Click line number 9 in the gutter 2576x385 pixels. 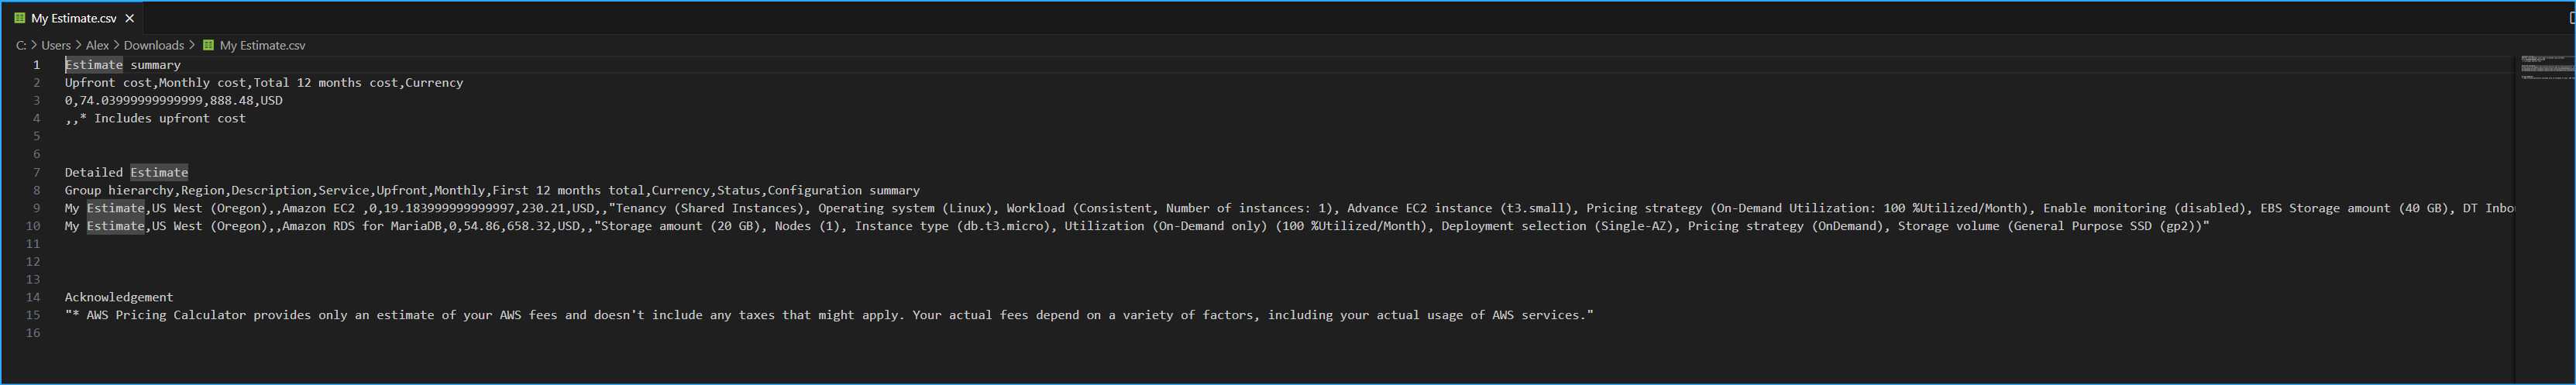36,208
